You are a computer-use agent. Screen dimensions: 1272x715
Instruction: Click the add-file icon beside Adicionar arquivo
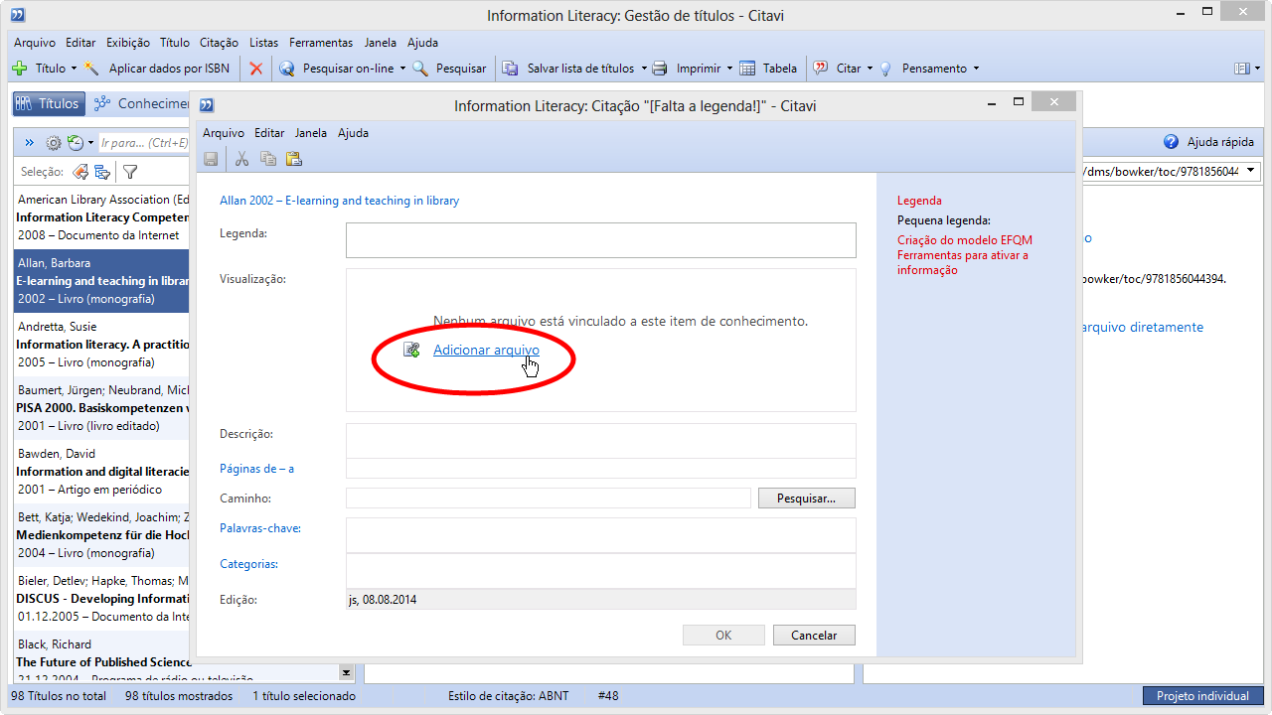pos(411,350)
